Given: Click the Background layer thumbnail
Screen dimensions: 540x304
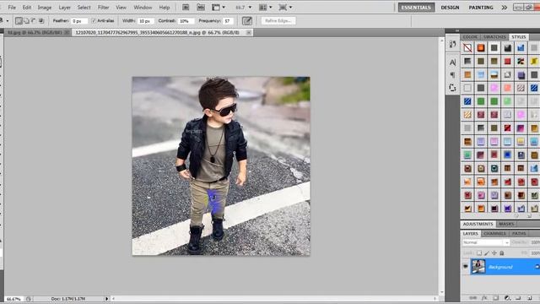Looking at the screenshot, I should (478, 267).
